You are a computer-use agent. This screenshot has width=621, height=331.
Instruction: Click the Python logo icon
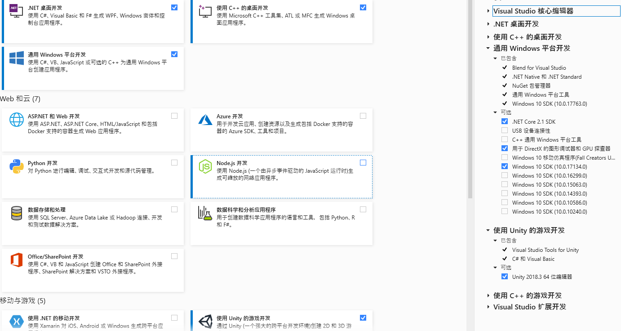click(x=17, y=166)
